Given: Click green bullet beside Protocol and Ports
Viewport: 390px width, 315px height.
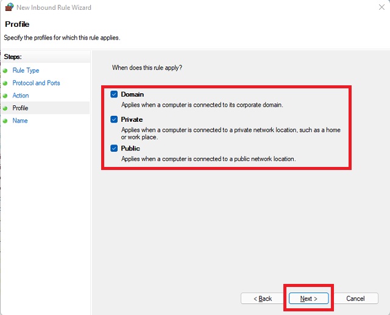Looking at the screenshot, I should pos(5,83).
